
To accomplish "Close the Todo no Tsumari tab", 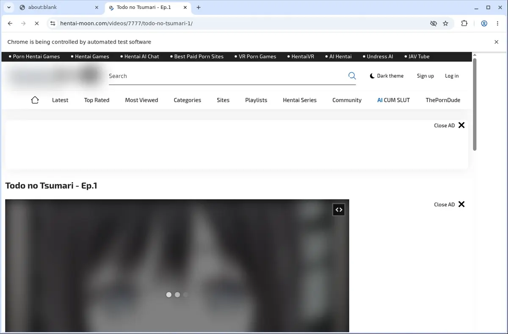I will click(185, 7).
